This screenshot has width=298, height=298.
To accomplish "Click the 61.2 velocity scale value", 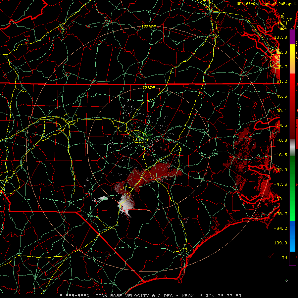I will tap(282, 81).
